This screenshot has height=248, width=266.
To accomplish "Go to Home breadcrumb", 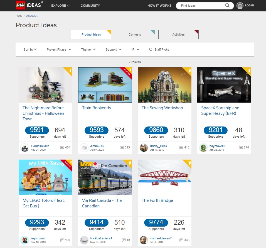I will pos(19,16).
